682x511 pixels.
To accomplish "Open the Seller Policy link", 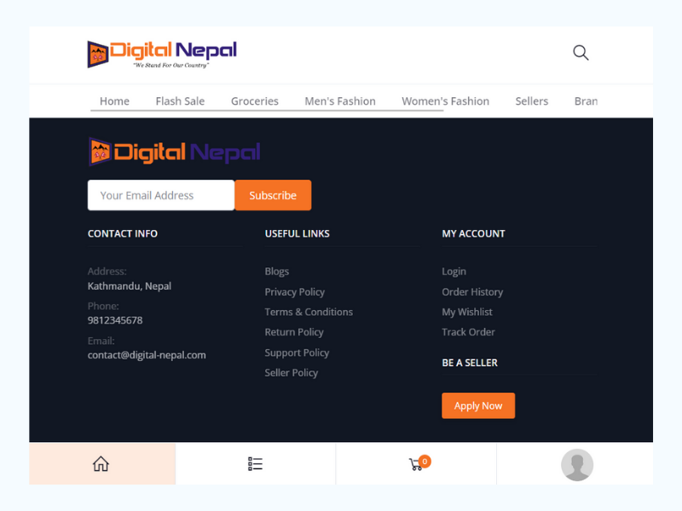I will point(291,373).
